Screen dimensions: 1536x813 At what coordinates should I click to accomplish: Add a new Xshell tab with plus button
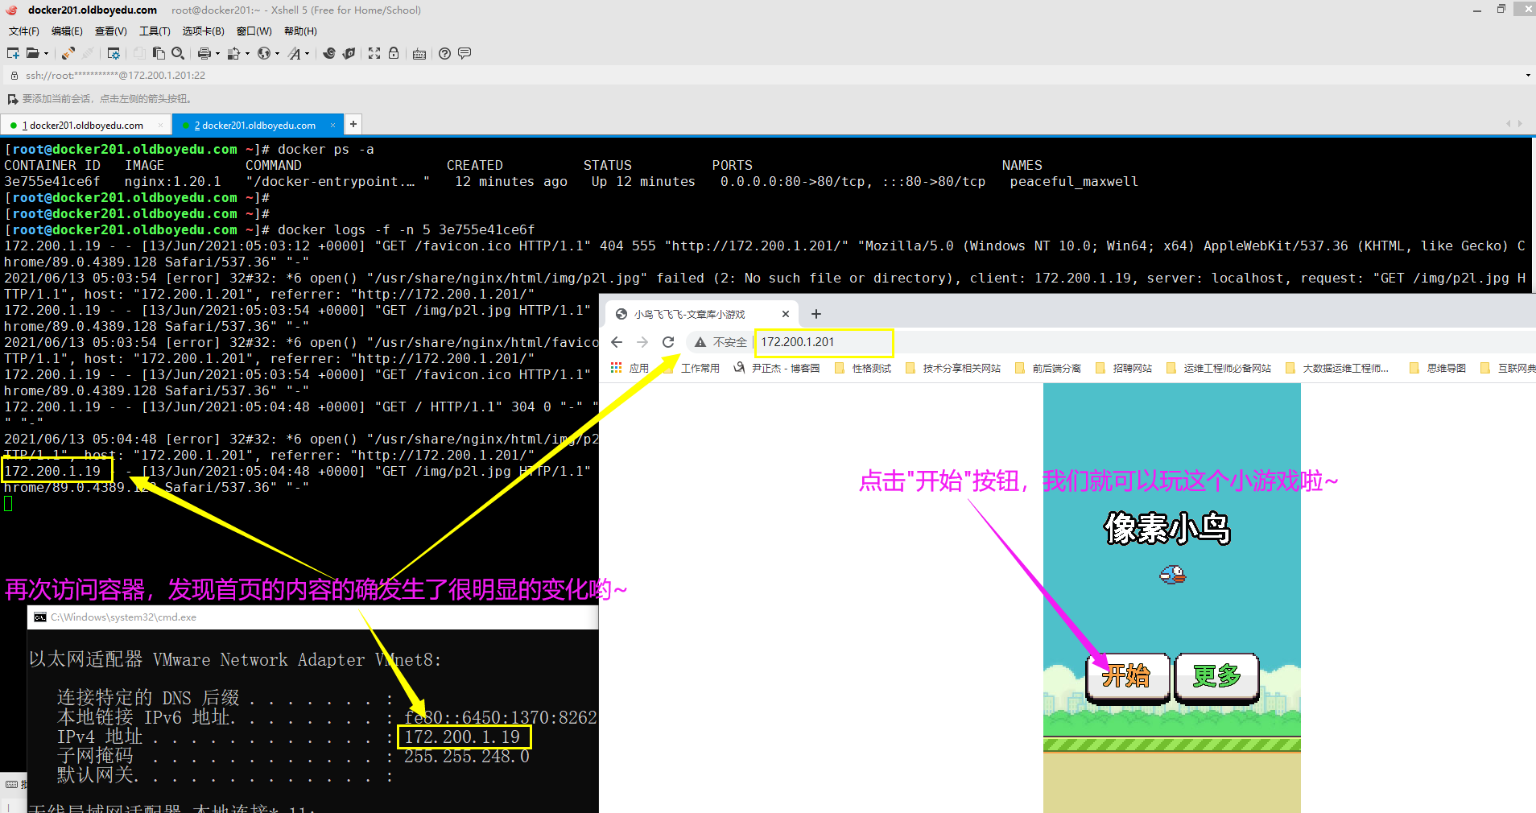tap(353, 124)
